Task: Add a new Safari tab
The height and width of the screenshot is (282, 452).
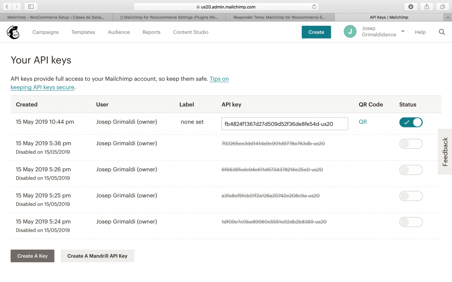Action: point(447,17)
